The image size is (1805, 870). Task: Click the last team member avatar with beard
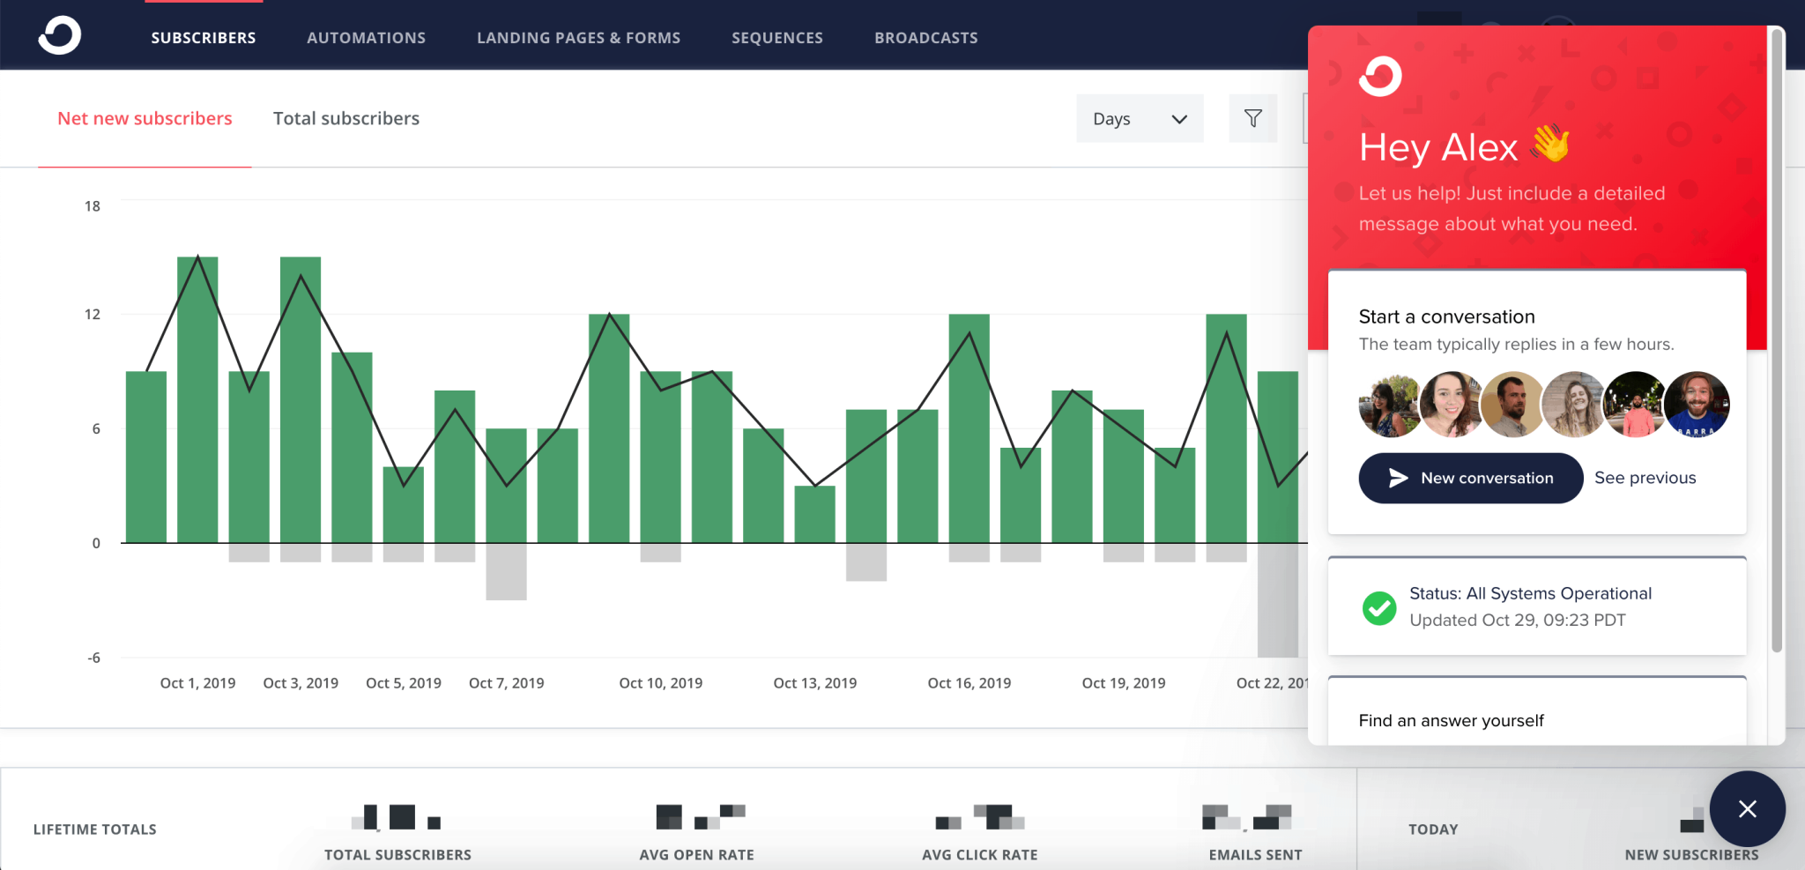(1697, 405)
